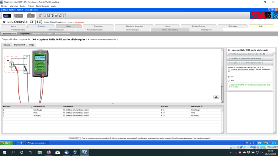278x156 pixels.
Task: Open the grey truck module button
Action: (x=31, y=16)
